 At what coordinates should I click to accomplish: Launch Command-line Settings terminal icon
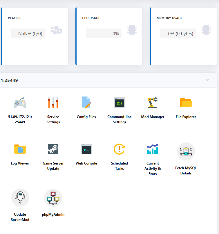pyautogui.click(x=120, y=103)
